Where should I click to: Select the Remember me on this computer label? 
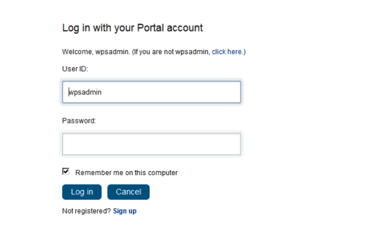point(127,173)
